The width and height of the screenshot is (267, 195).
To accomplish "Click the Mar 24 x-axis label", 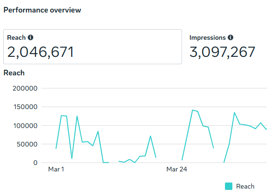I will click(x=177, y=169).
